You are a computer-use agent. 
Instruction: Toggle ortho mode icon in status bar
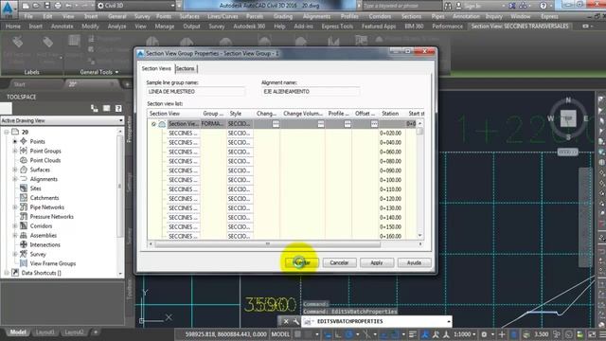(x=339, y=334)
